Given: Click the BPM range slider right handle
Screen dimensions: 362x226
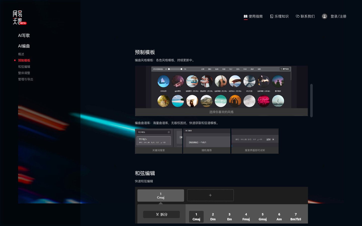Looking at the screenshot, I should point(182,69).
